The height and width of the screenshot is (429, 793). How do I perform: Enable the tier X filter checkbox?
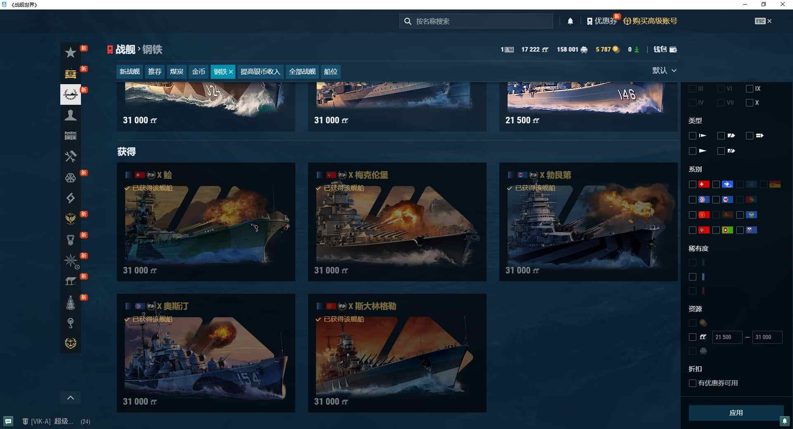point(750,103)
